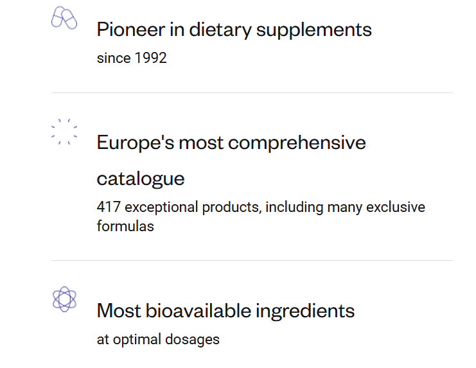Click the "at optimal dosages" subtitle
Viewport: 476px width, 368px height.
158,339
